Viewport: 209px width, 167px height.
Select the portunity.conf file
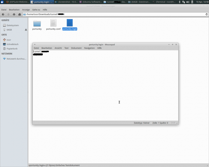click(53, 23)
